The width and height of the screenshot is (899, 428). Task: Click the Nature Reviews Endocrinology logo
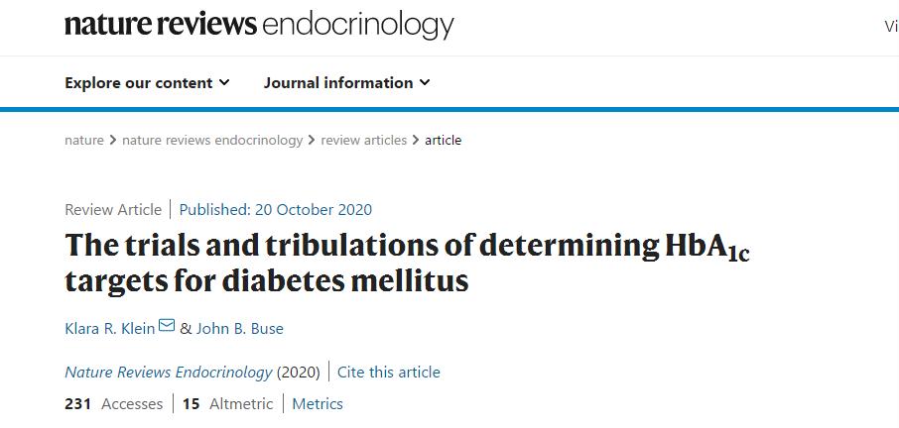pos(259,25)
